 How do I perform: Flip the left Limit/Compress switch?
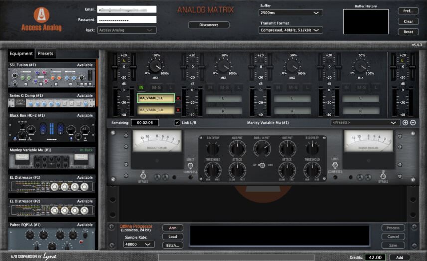click(x=190, y=165)
